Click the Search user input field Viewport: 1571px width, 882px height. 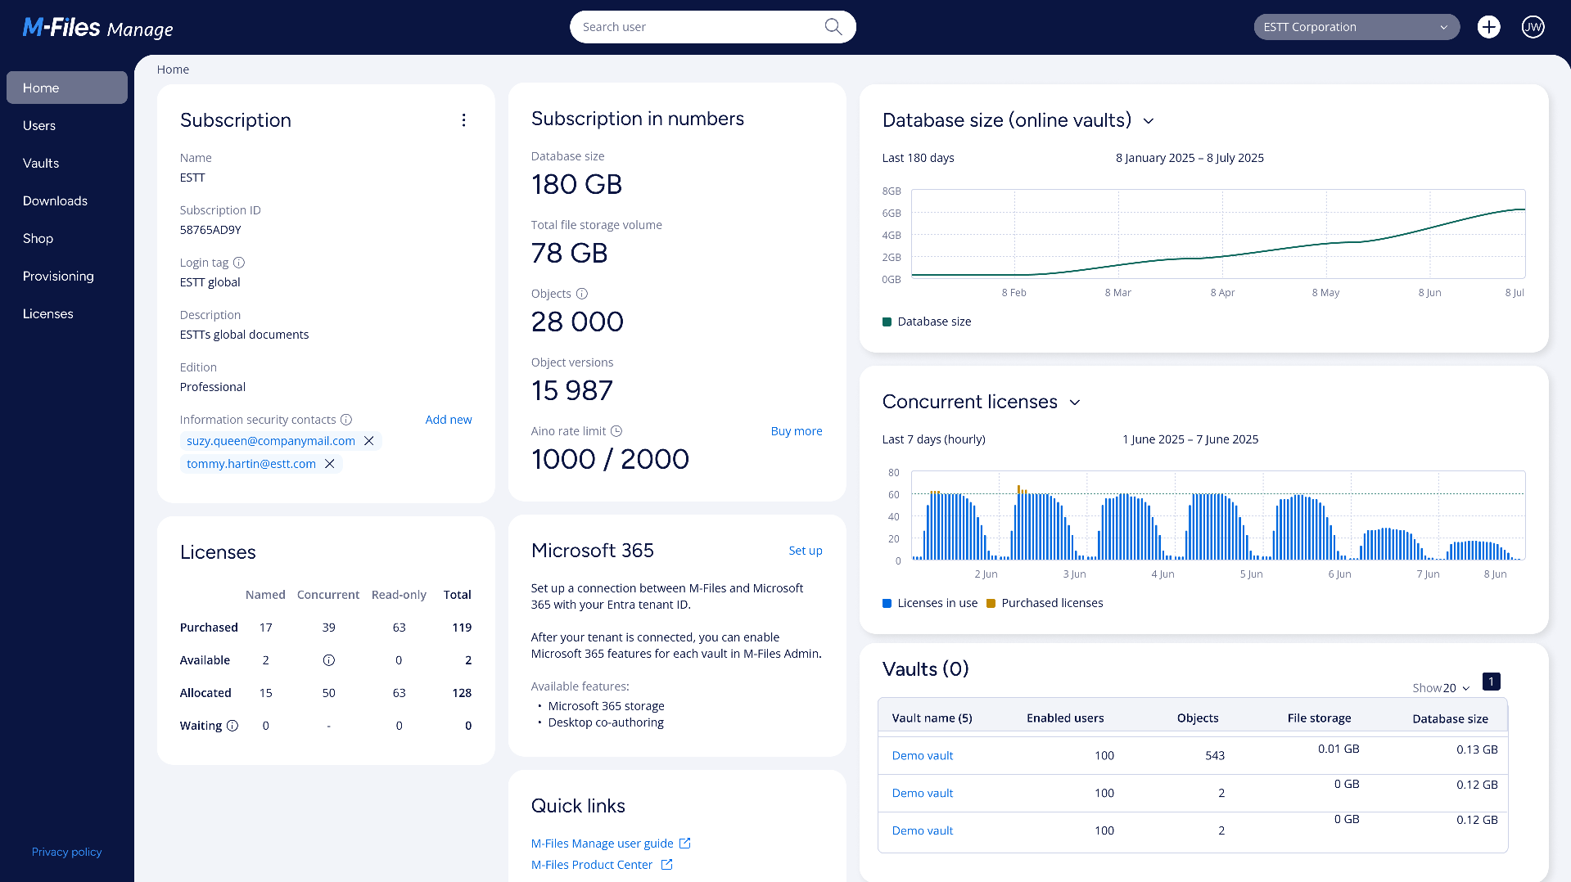[x=696, y=27]
